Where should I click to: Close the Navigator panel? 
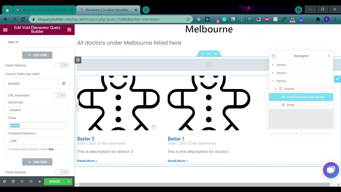329,56
